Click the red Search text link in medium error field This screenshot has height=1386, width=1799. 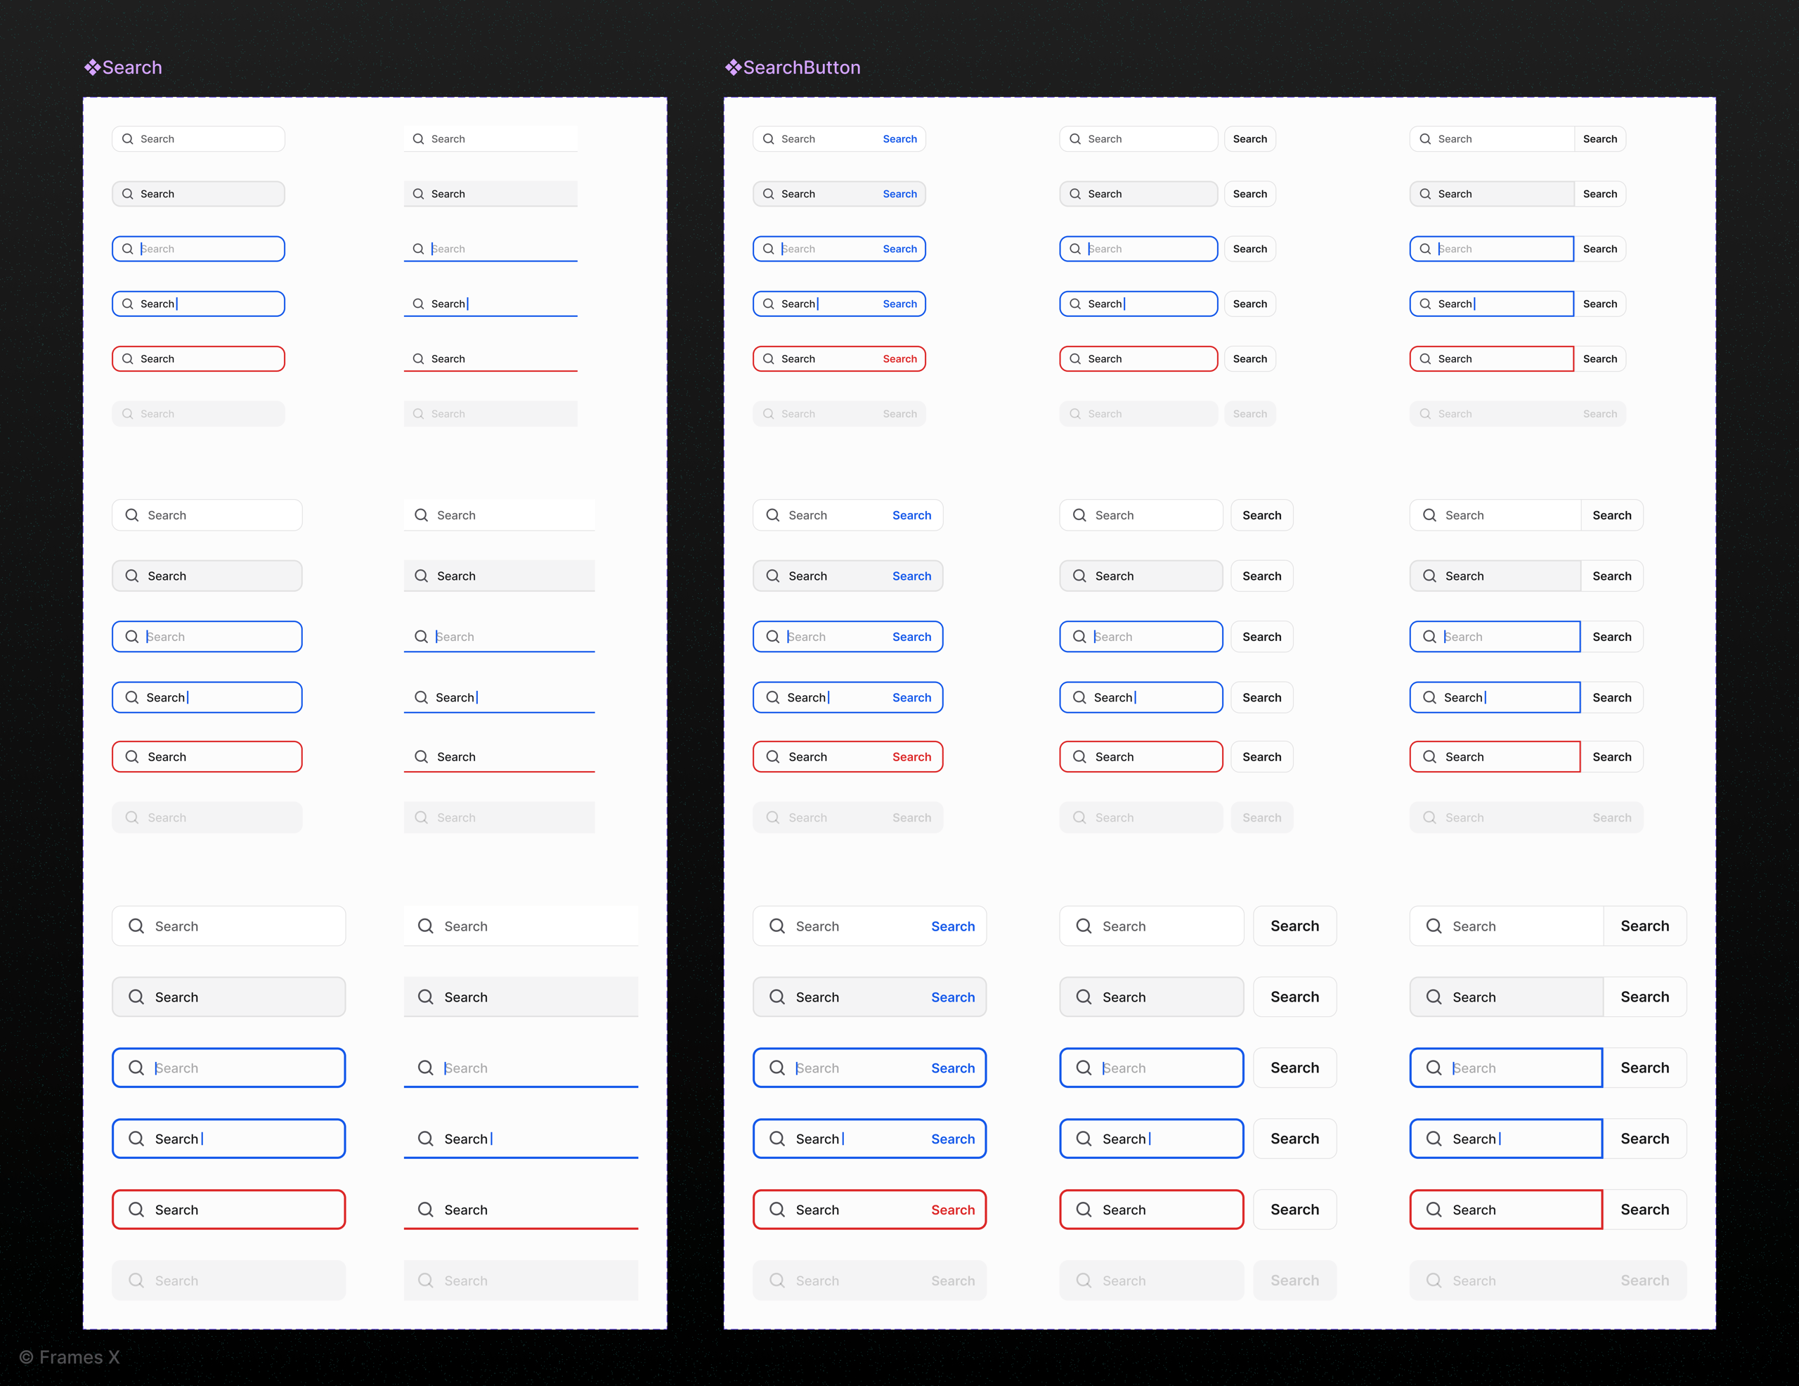click(912, 756)
